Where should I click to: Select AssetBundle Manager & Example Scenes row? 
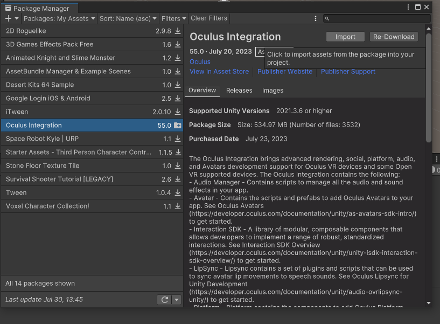pos(92,71)
